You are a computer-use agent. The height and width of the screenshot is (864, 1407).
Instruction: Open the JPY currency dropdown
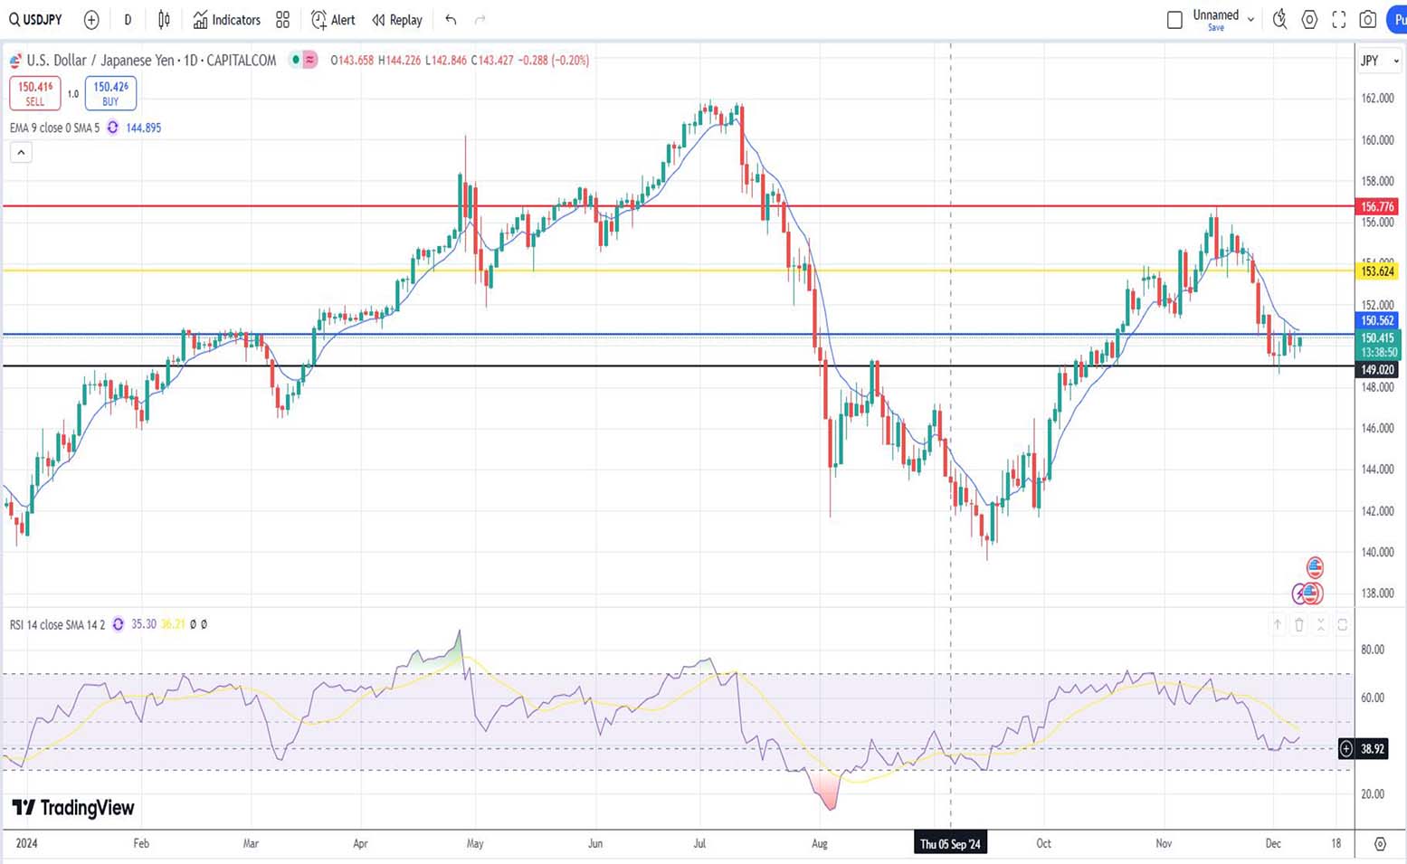tap(1378, 61)
